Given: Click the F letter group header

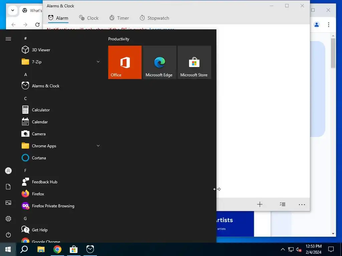Looking at the screenshot, I should tap(25, 170).
